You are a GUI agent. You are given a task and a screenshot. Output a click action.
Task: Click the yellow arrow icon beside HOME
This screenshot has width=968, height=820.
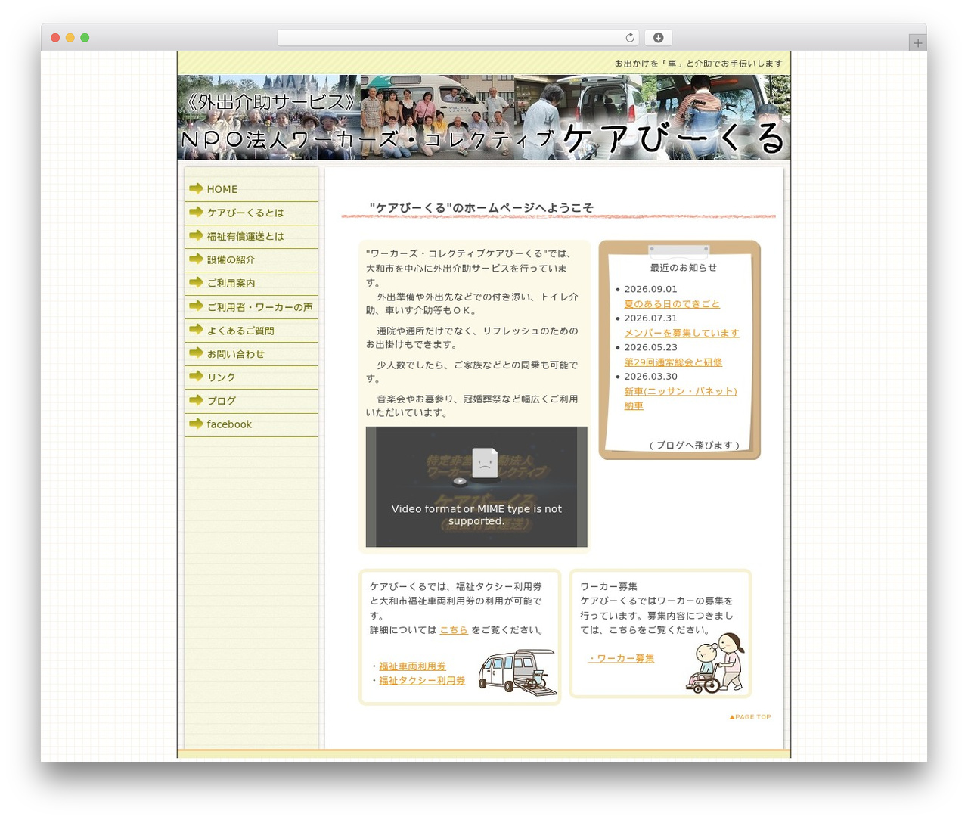196,188
